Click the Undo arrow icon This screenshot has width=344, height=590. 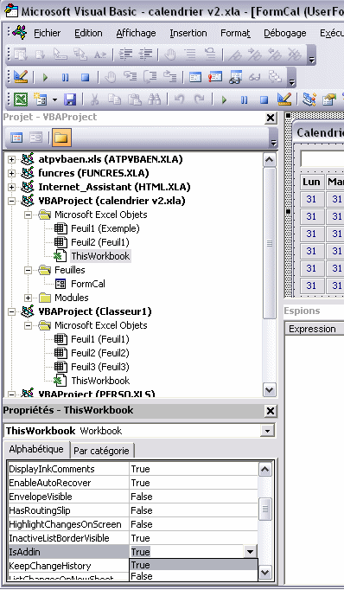(179, 99)
